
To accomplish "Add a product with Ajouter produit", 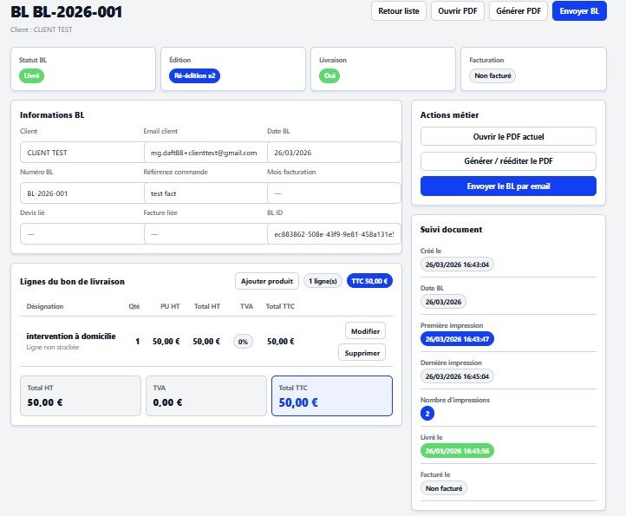I will tap(267, 281).
